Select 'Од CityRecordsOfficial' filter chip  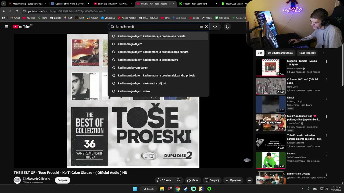pos(281,53)
